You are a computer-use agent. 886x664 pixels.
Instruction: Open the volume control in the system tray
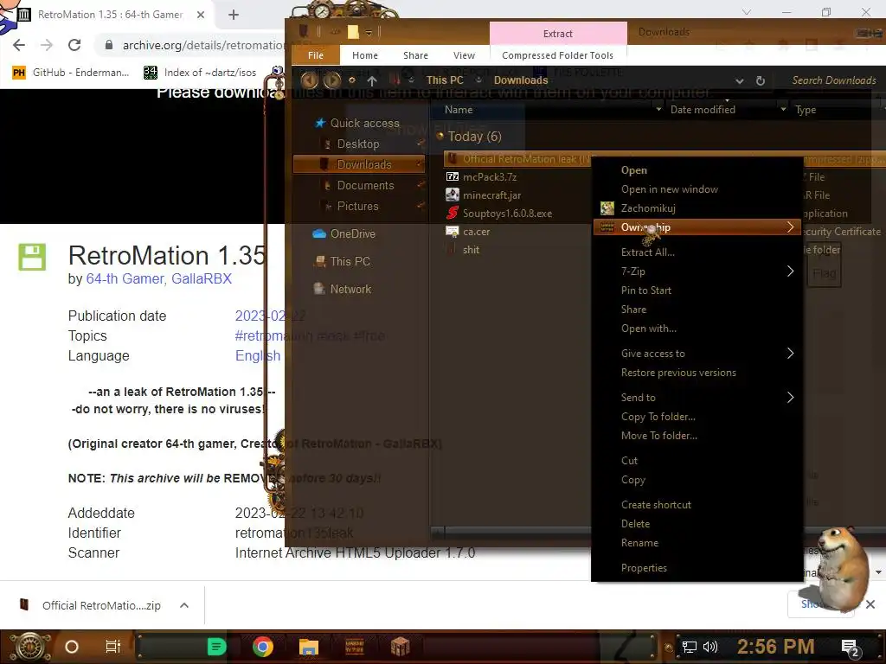coord(710,647)
